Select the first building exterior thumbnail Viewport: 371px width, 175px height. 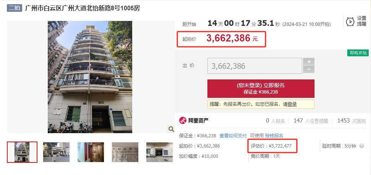point(22,152)
